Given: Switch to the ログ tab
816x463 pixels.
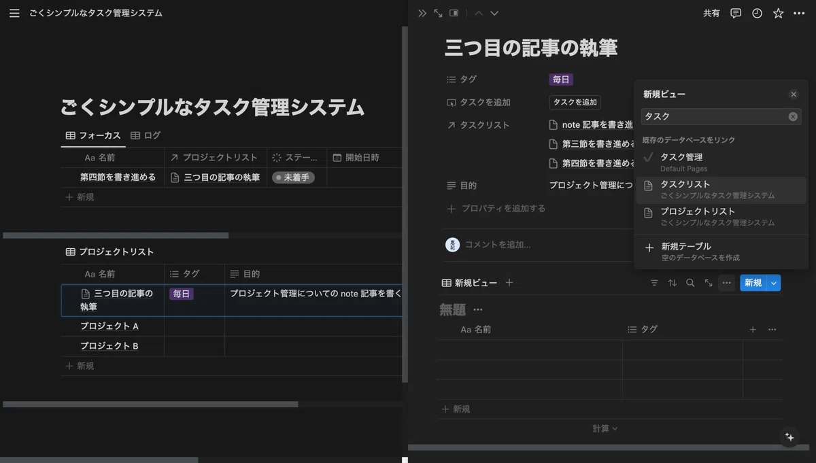Looking at the screenshot, I should [x=146, y=135].
